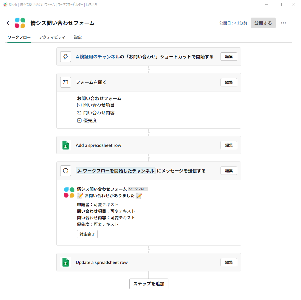Image resolution: width=301 pixels, height=300 pixels.
Task: Click 編集 on the フォームを開く step
Action: coord(229,82)
